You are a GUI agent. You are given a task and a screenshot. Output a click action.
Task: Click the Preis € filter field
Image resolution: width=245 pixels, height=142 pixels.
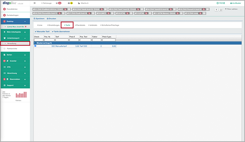pos(74,40)
